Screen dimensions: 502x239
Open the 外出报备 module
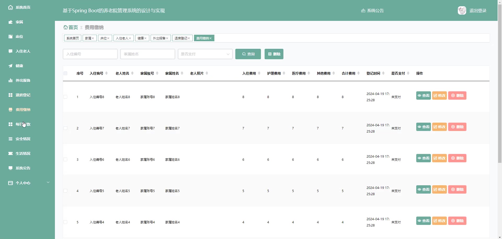(x=22, y=80)
